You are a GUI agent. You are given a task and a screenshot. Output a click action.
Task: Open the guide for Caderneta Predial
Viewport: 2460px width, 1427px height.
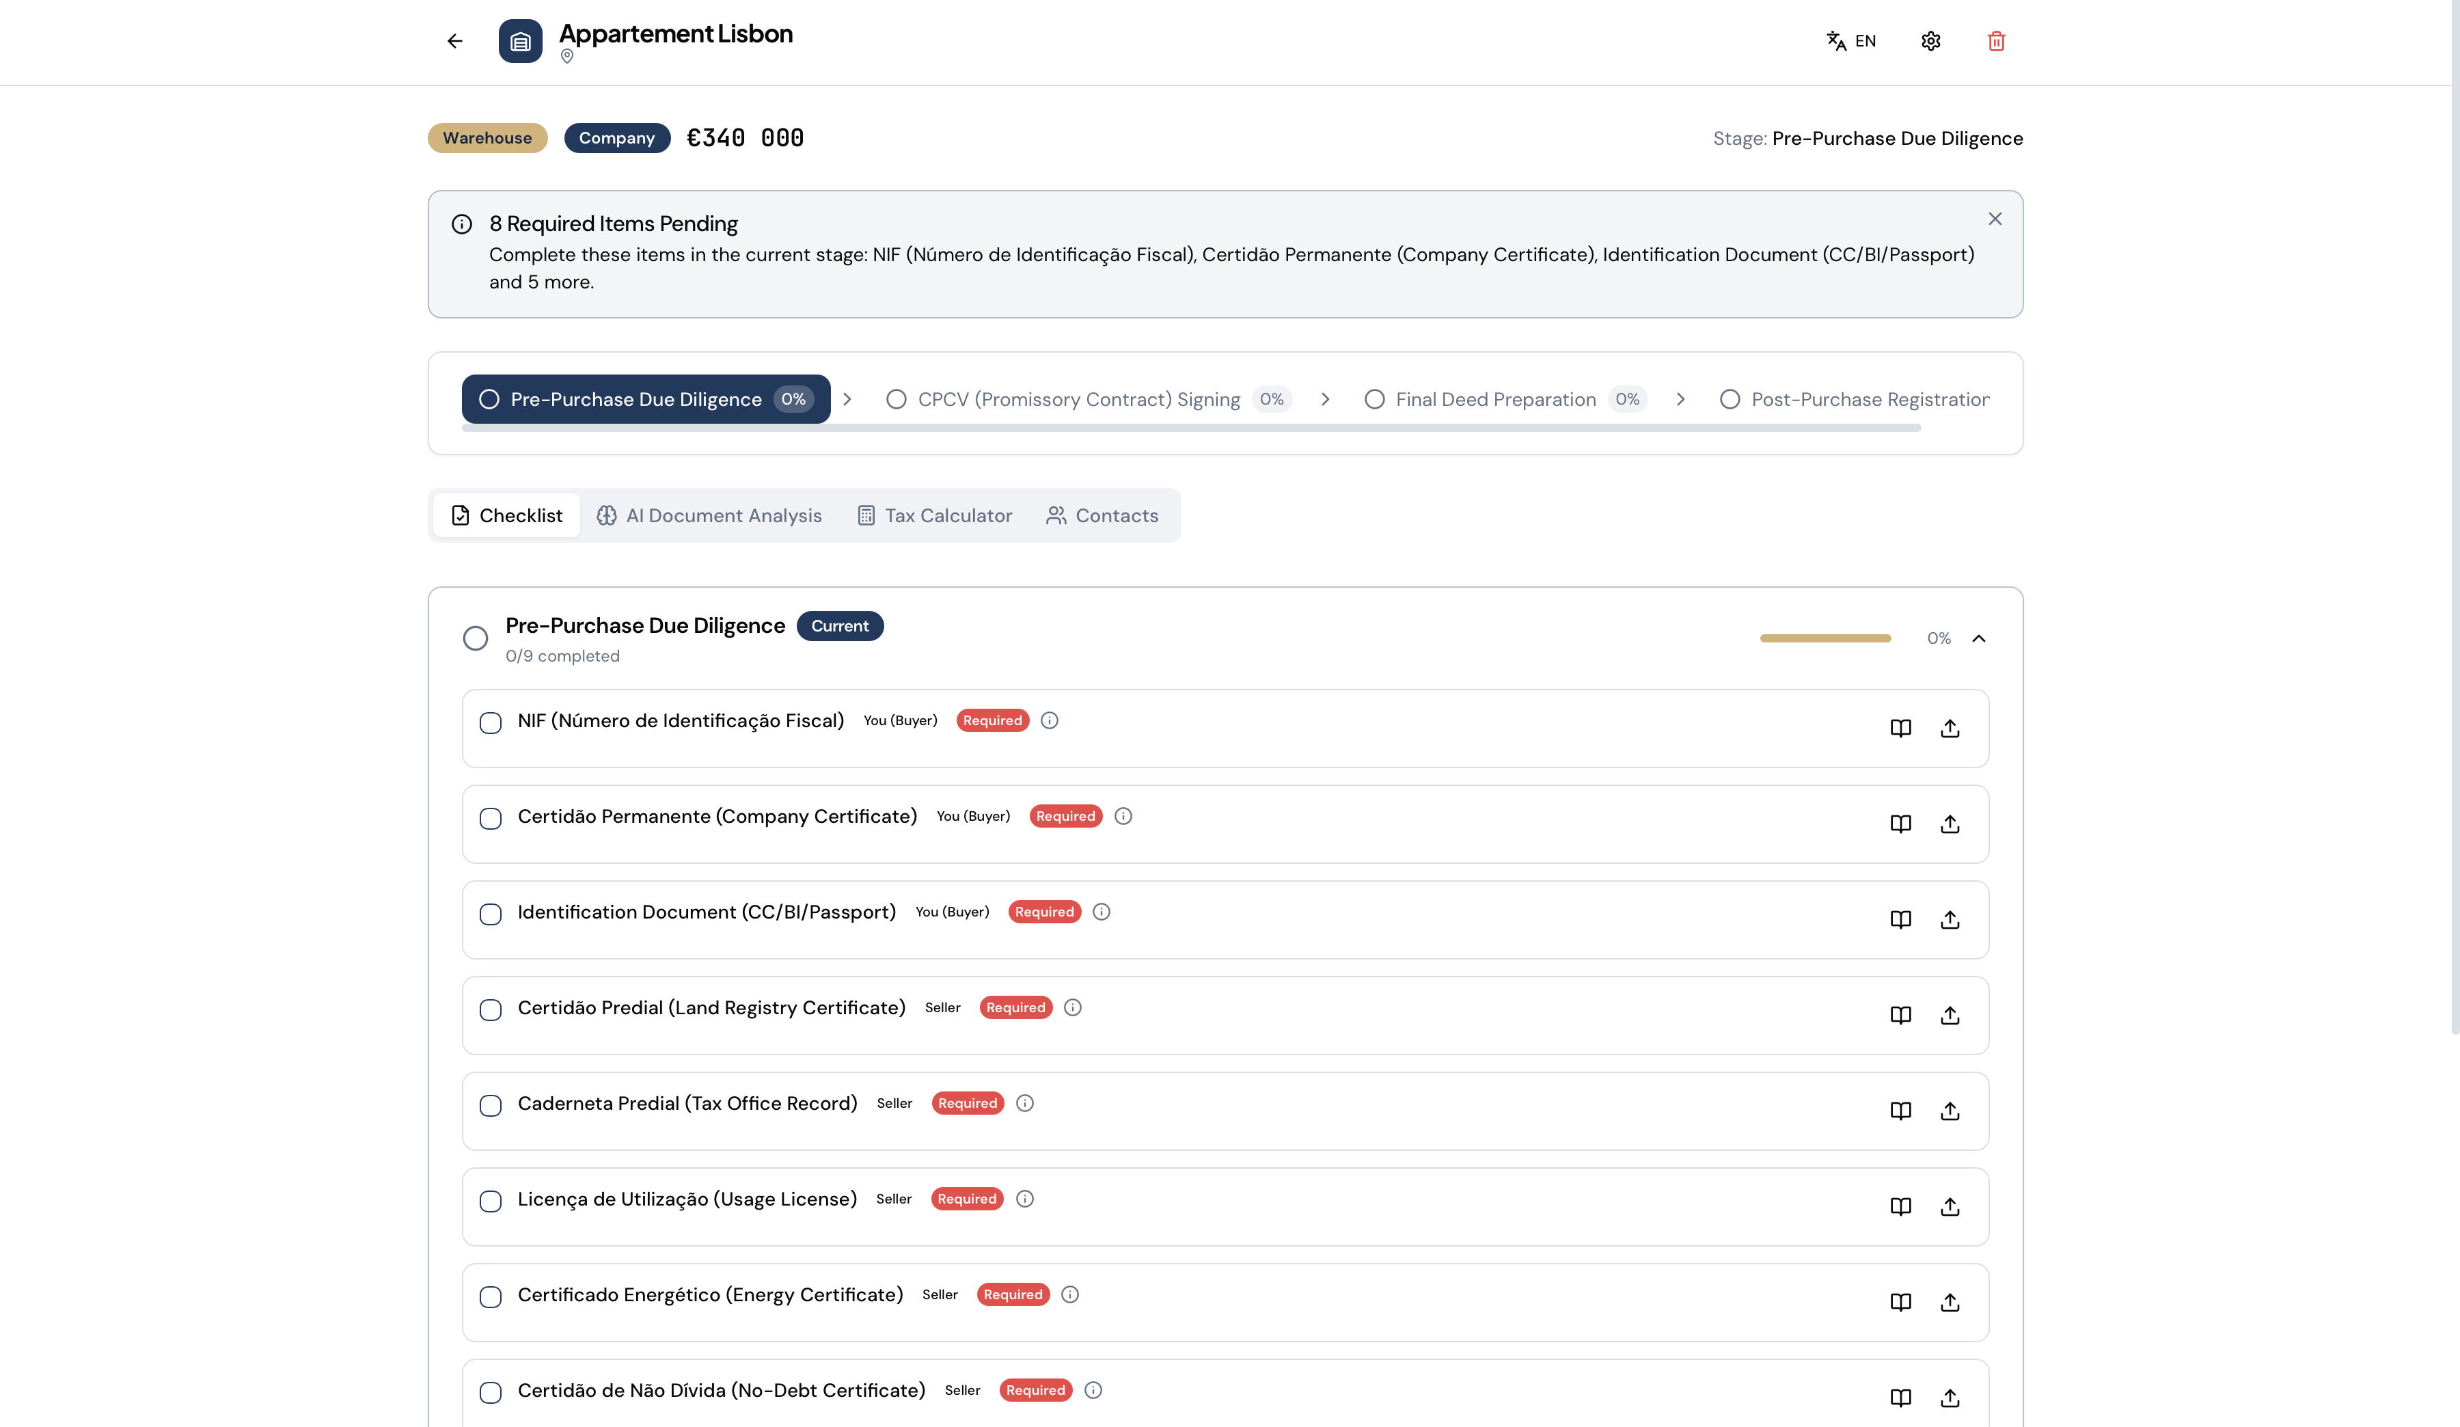tap(1900, 1111)
